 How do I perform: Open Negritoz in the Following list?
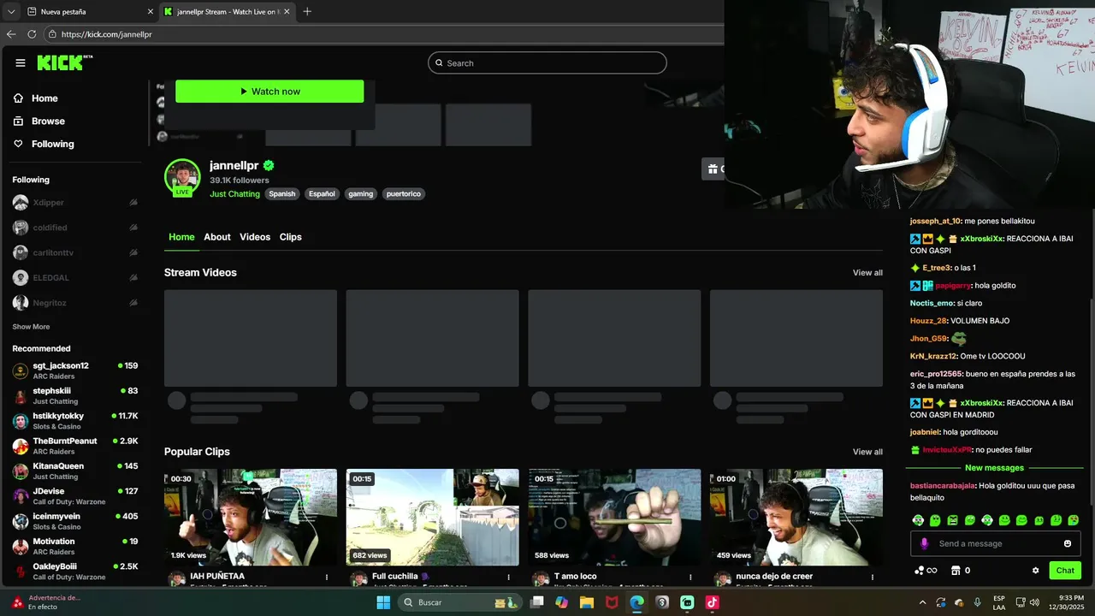click(x=75, y=303)
